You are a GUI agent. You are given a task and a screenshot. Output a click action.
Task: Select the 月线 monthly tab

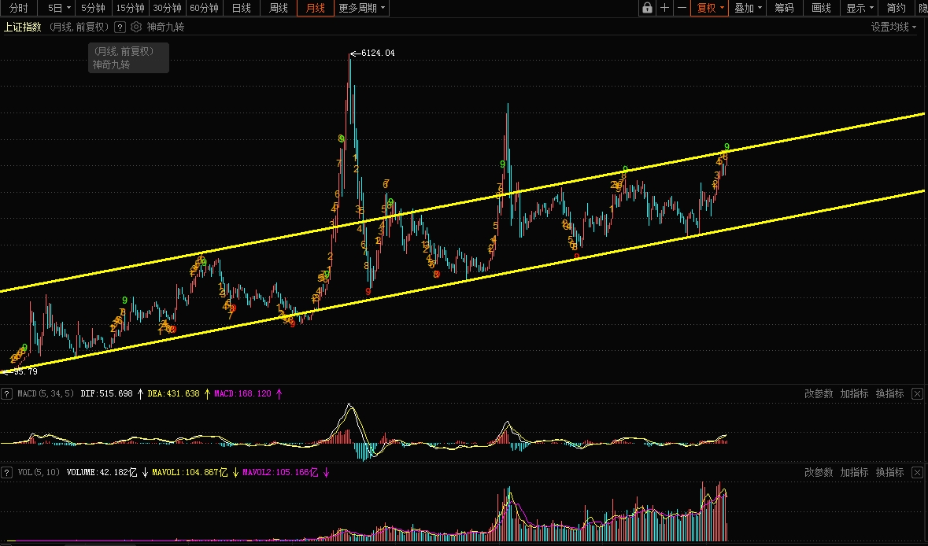(315, 8)
